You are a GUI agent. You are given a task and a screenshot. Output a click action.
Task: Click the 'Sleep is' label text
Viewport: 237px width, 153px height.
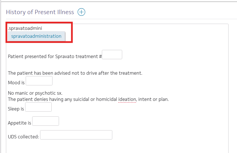16,109
